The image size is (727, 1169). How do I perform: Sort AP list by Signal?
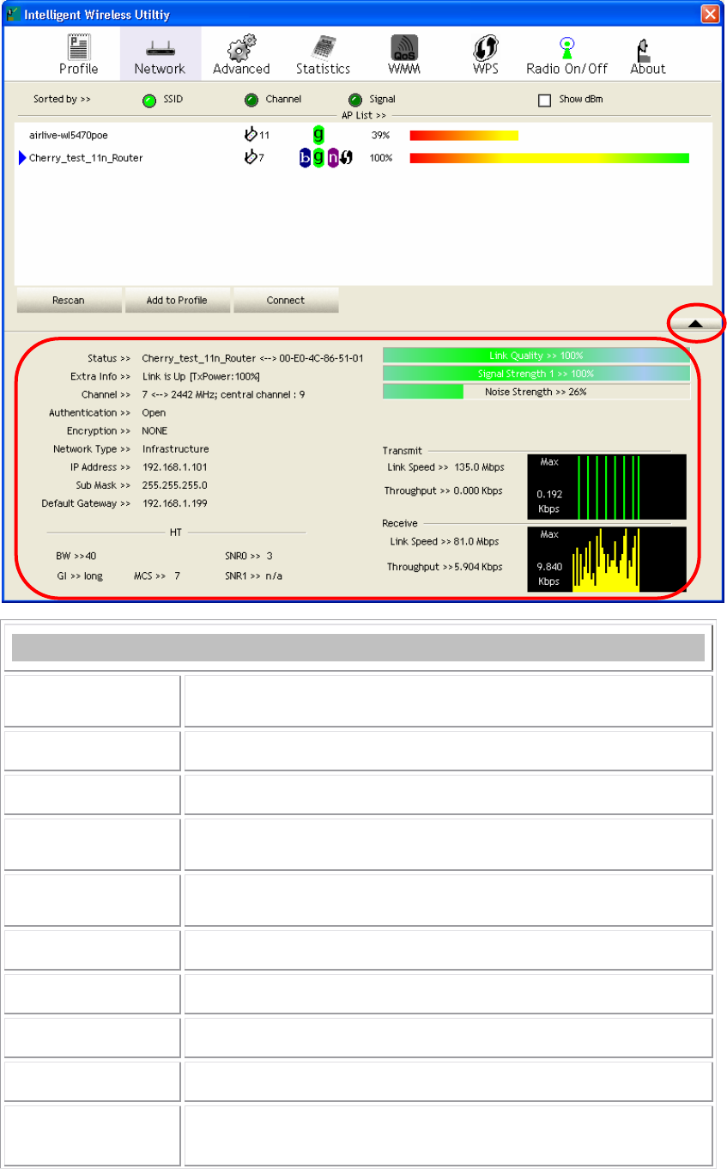pos(354,100)
